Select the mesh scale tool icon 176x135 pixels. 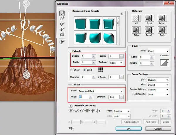(62, 34)
